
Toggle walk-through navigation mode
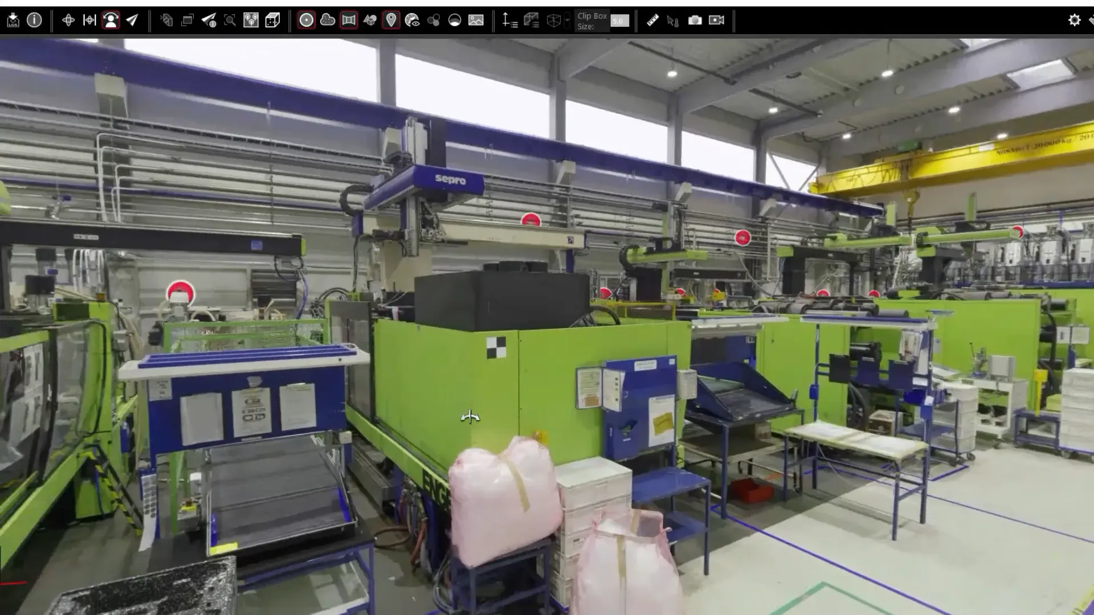point(111,20)
